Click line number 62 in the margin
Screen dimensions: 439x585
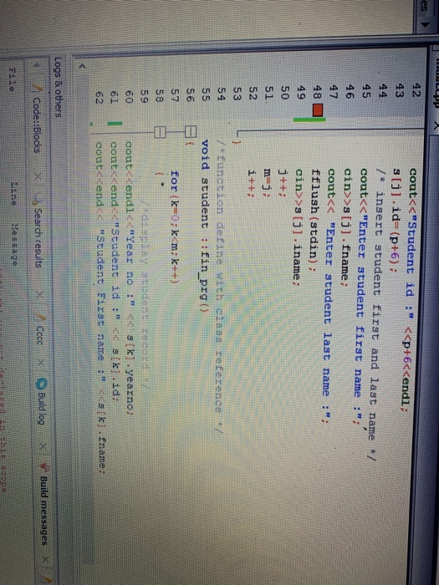pyautogui.click(x=99, y=96)
